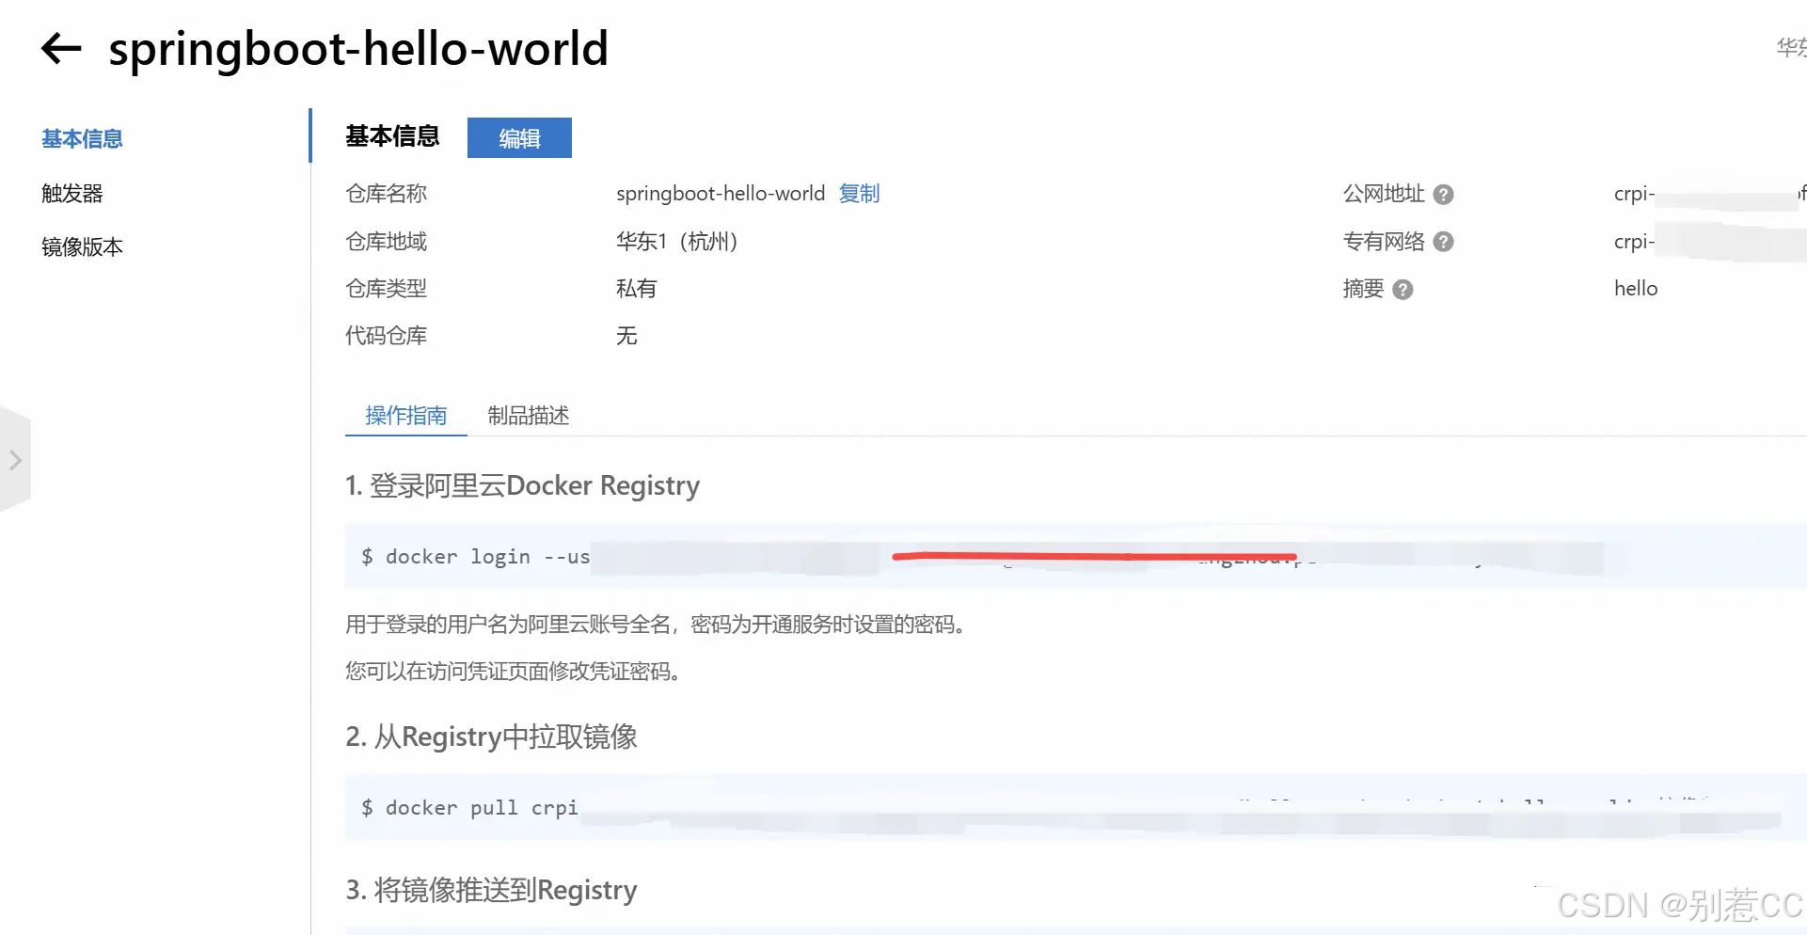Select 基本信息 in the sidebar
1807x935 pixels.
(82, 139)
